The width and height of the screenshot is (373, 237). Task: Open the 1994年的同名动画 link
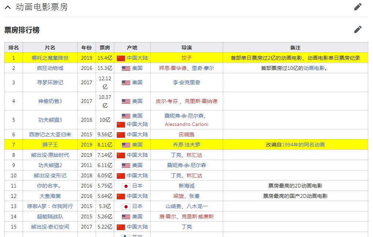303,145
